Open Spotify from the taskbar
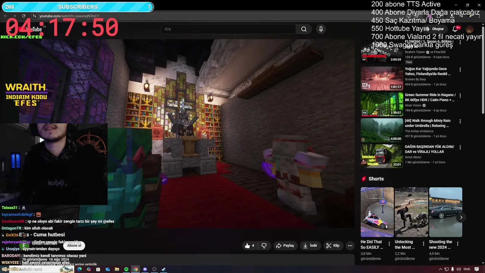485x273 pixels. [x=126, y=269]
